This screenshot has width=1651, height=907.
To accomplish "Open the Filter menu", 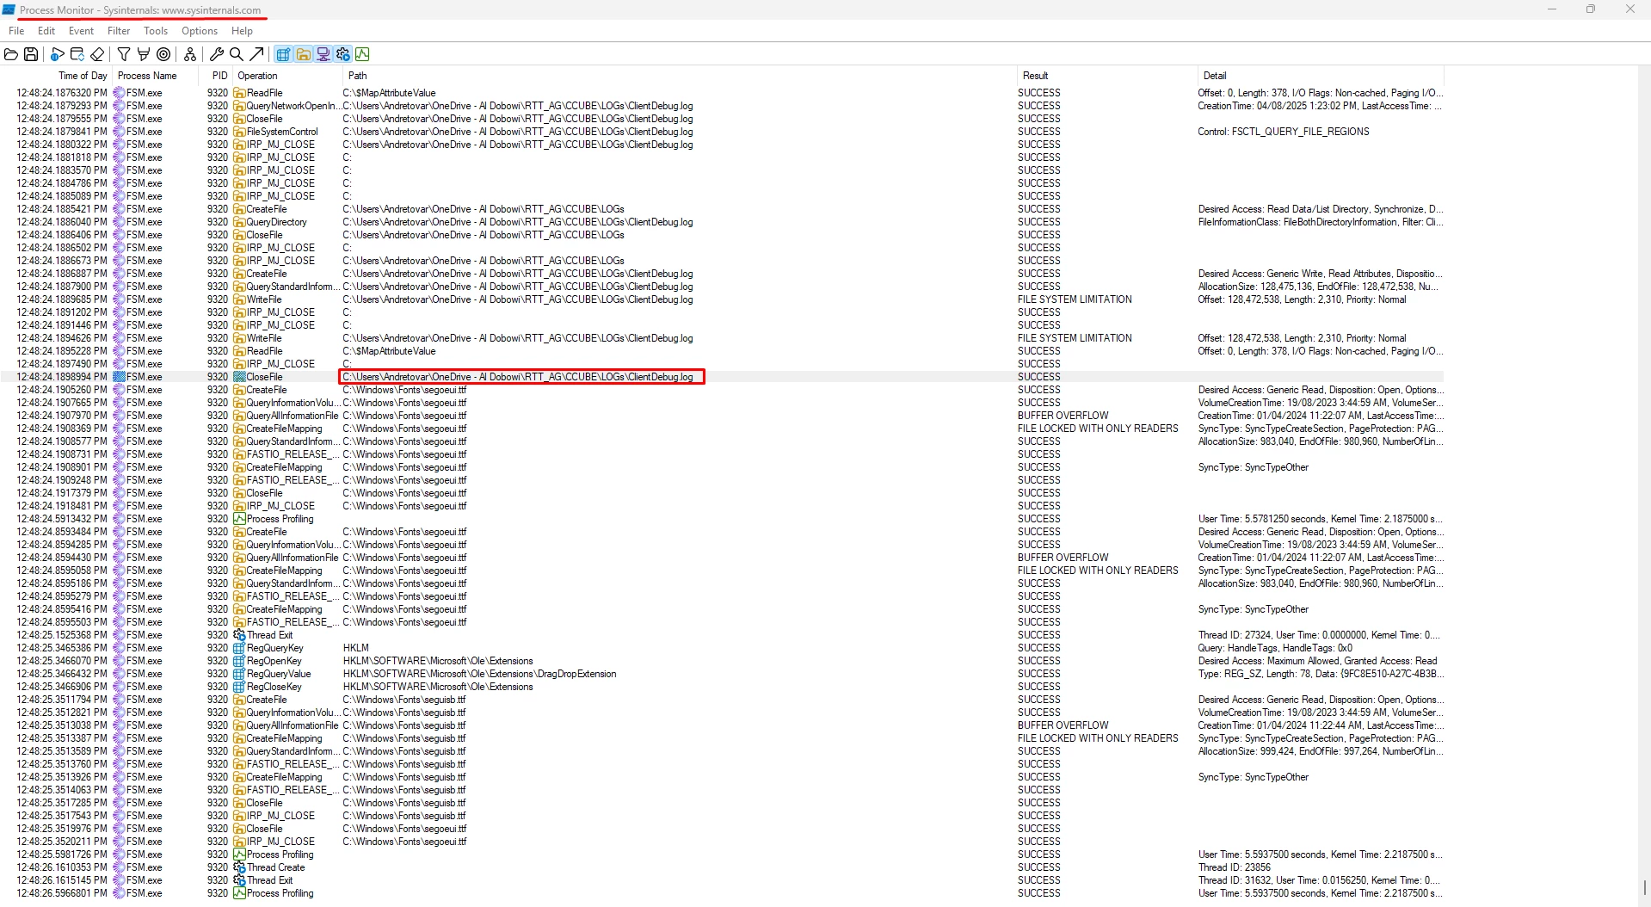I will (x=119, y=31).
